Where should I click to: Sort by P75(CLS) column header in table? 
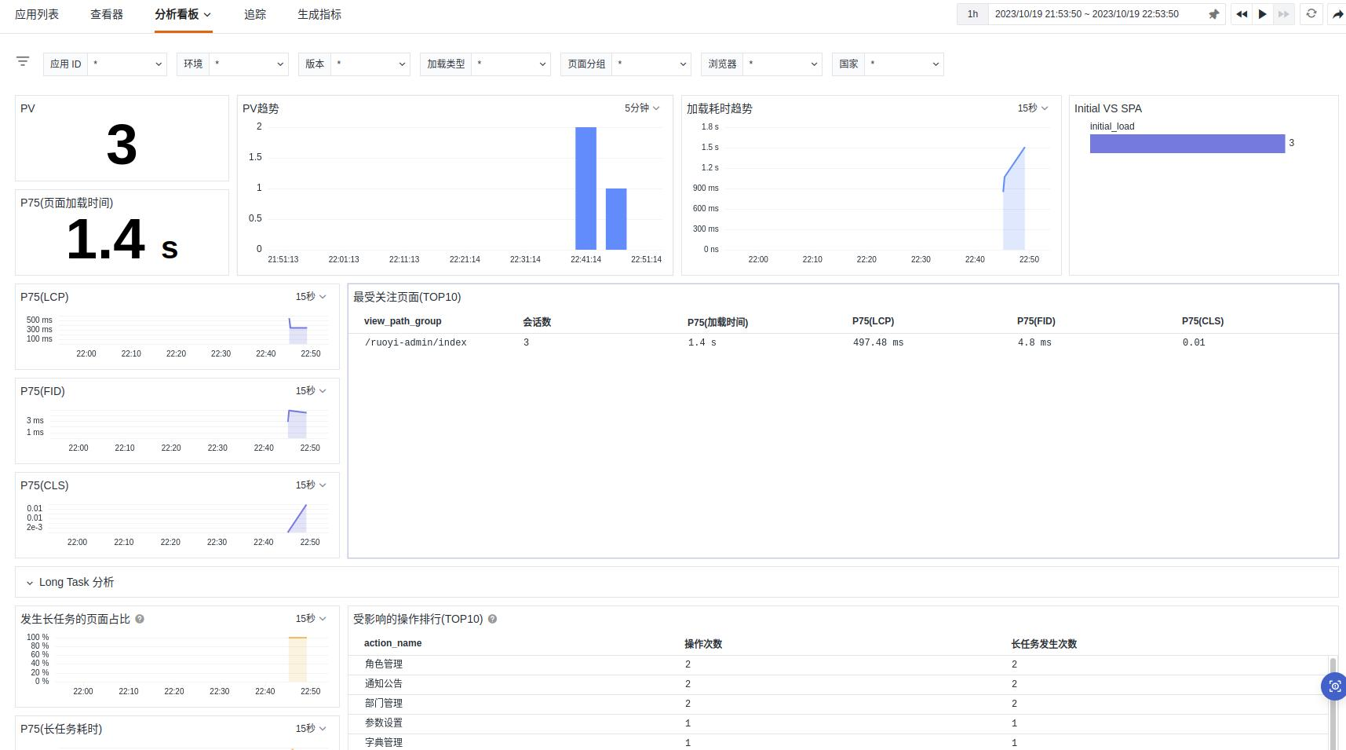1202,321
